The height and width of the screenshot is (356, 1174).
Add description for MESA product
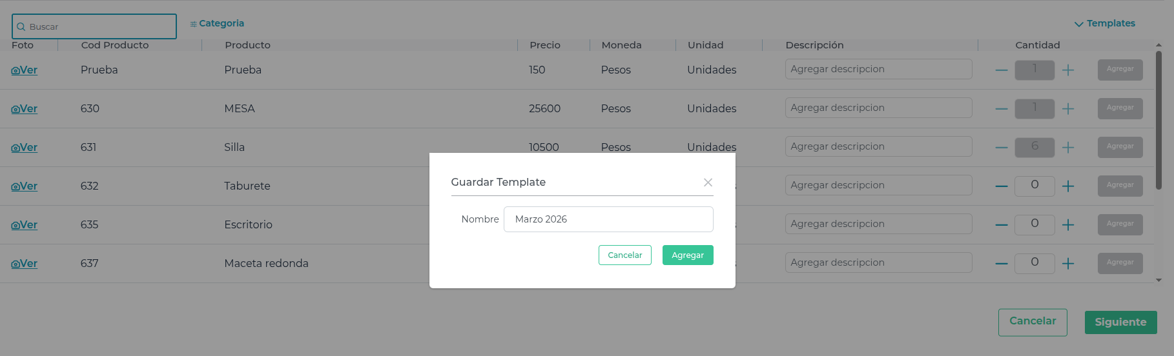click(878, 108)
